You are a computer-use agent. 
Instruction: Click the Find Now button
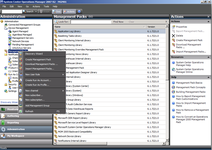point(118,22)
